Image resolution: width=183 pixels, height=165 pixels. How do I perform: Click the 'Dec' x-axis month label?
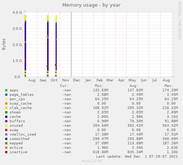[77, 80]
